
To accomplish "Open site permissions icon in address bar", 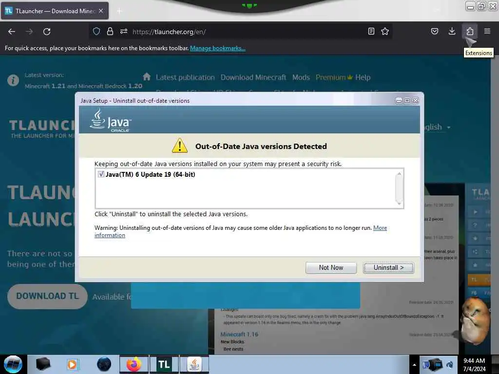I will [x=124, y=31].
